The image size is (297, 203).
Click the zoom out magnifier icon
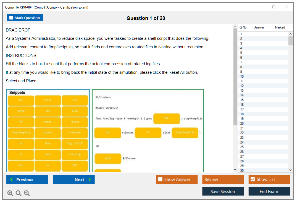(27, 193)
